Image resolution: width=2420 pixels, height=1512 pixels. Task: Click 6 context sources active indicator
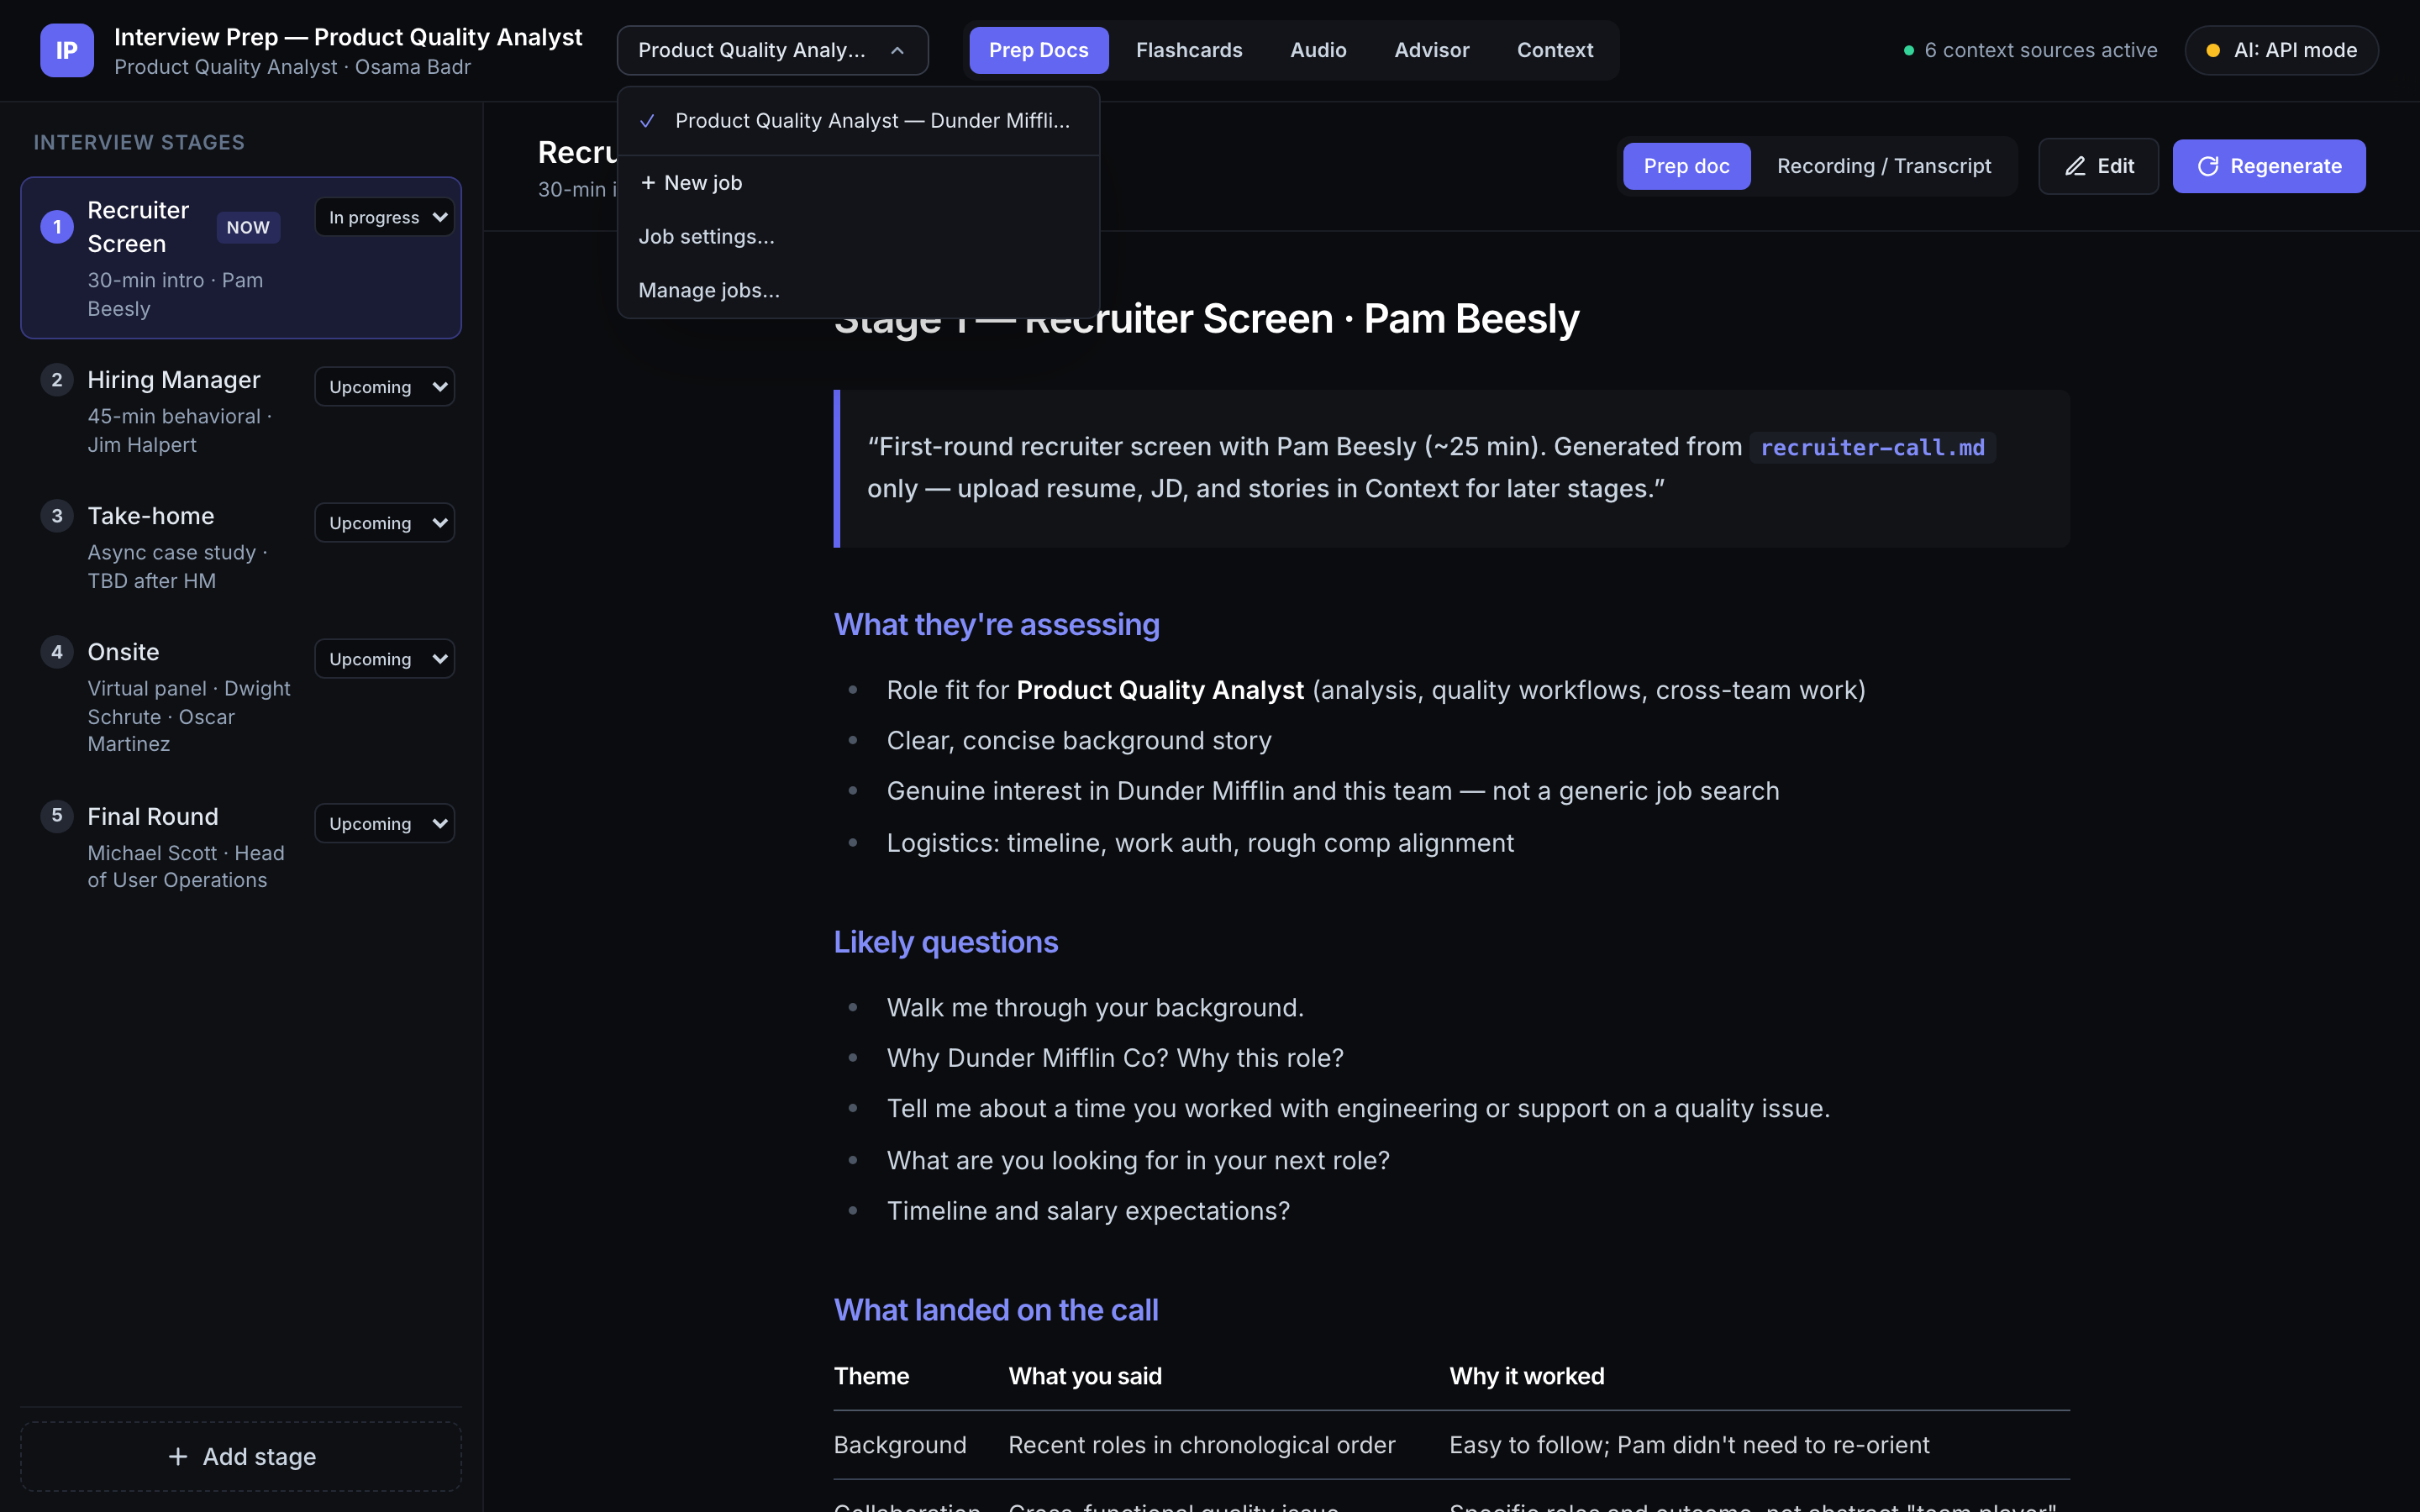point(2030,50)
